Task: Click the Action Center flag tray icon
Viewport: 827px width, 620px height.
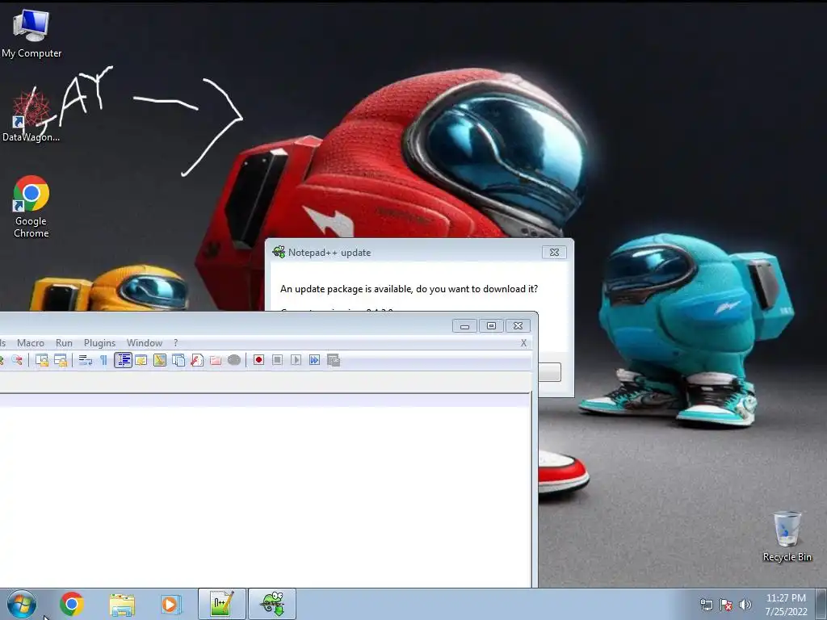Action: click(726, 605)
